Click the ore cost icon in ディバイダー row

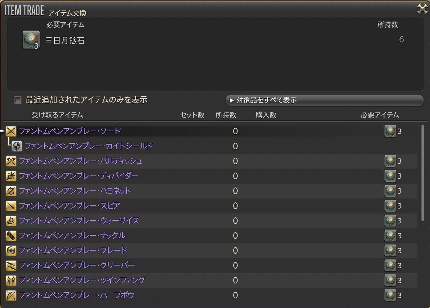pyautogui.click(x=390, y=176)
